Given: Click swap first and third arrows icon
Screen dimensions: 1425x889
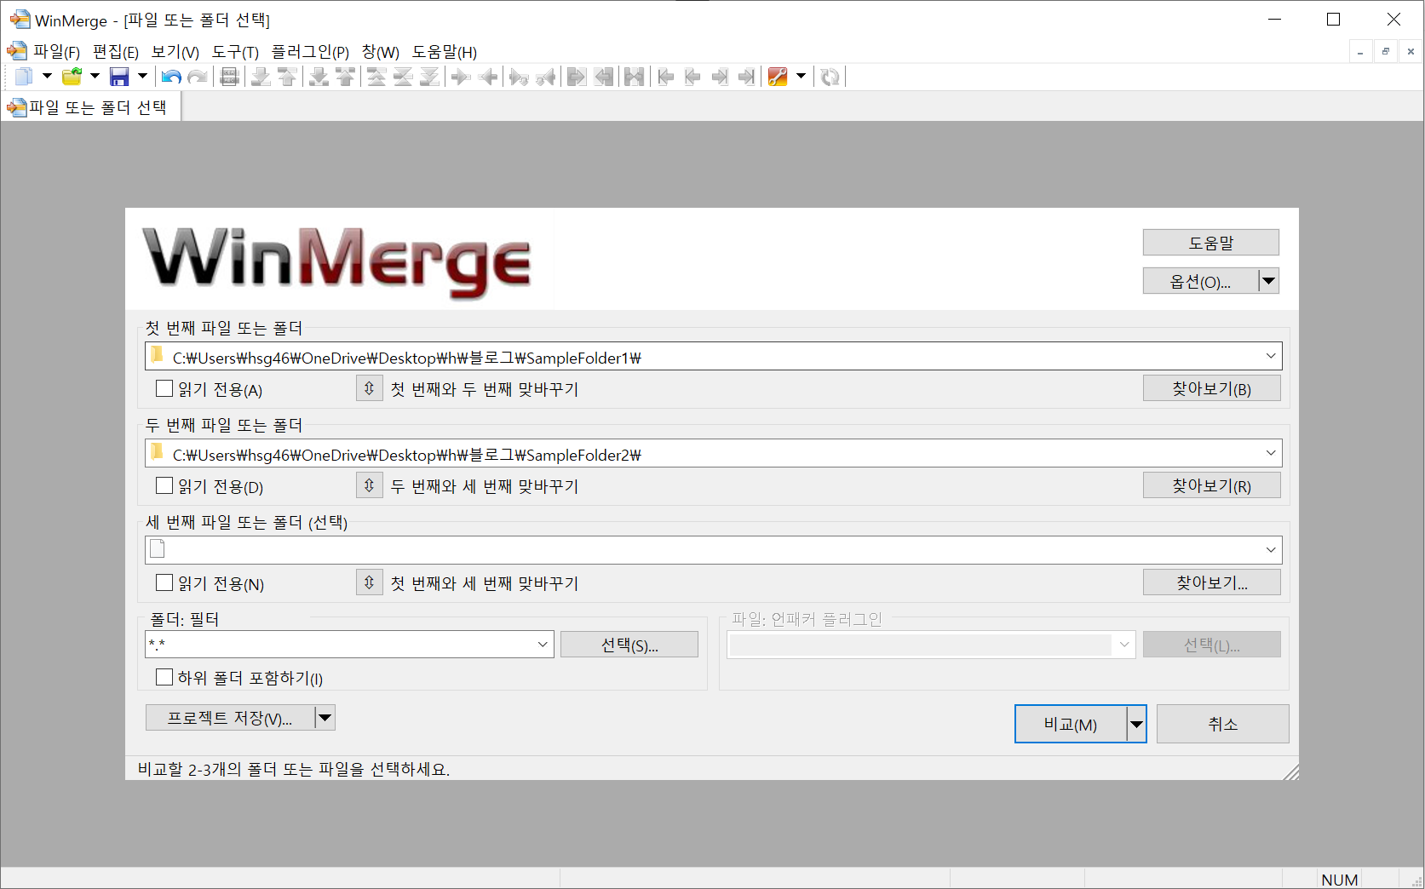Looking at the screenshot, I should (x=369, y=582).
